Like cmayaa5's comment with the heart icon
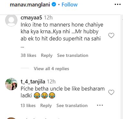The height and width of the screenshot is (119, 123). [111, 36]
